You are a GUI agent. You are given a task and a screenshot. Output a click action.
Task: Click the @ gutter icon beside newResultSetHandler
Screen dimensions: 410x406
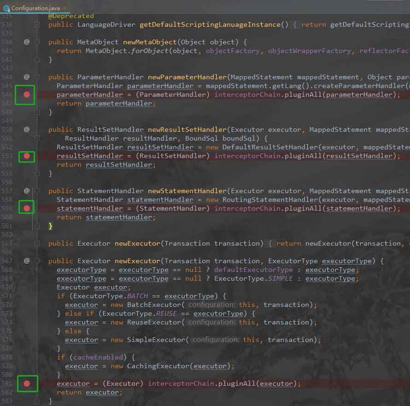tap(27, 129)
